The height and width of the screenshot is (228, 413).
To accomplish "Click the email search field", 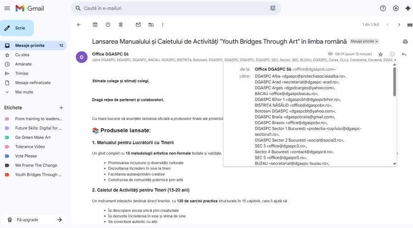I will (x=174, y=8).
